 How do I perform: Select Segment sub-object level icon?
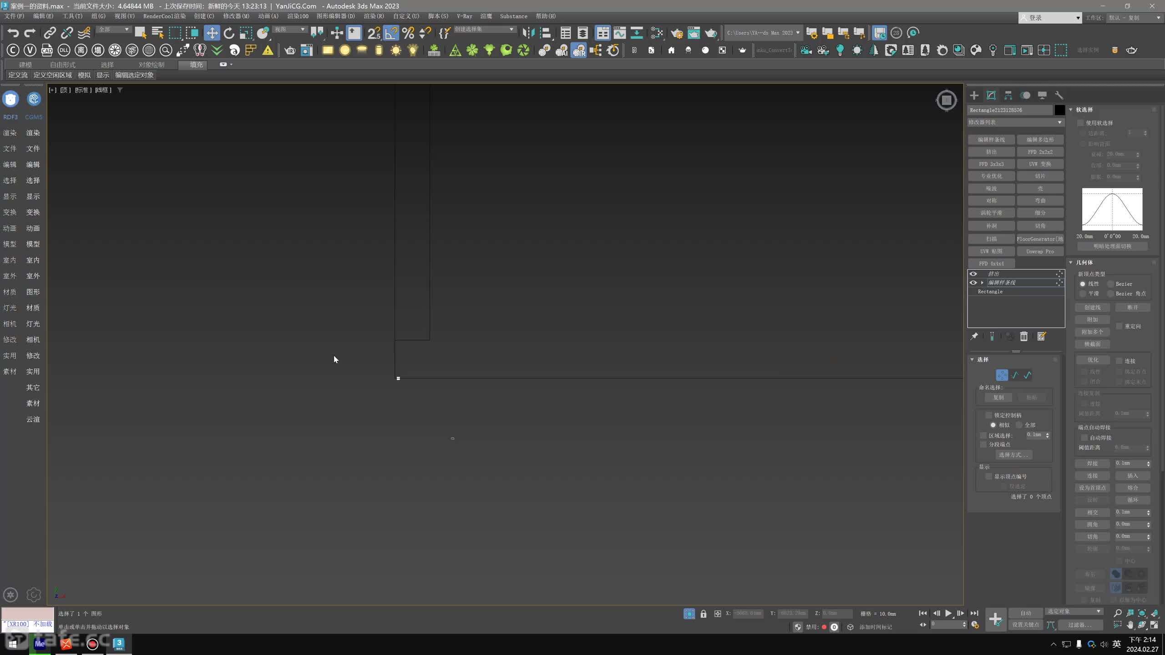coord(1015,375)
